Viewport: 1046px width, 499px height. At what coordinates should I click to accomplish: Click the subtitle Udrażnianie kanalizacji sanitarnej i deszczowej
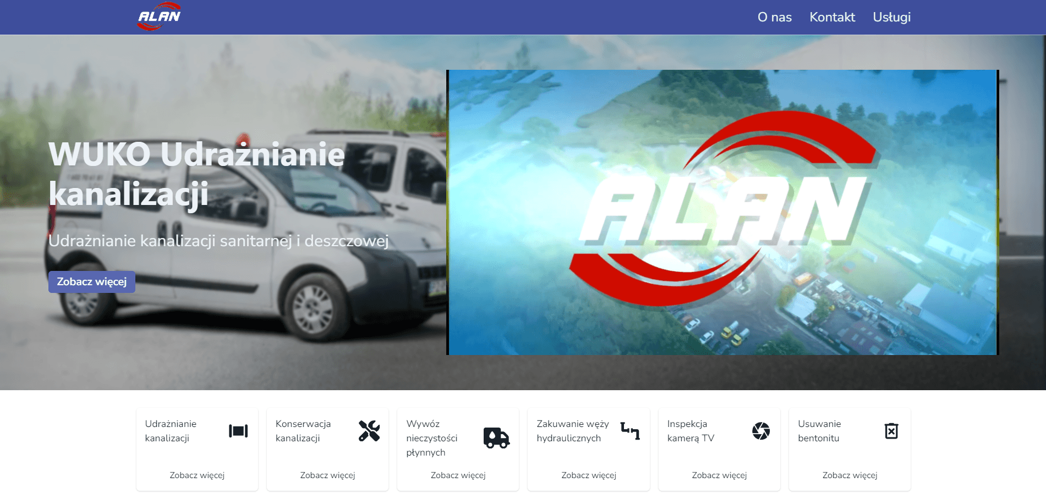(218, 241)
